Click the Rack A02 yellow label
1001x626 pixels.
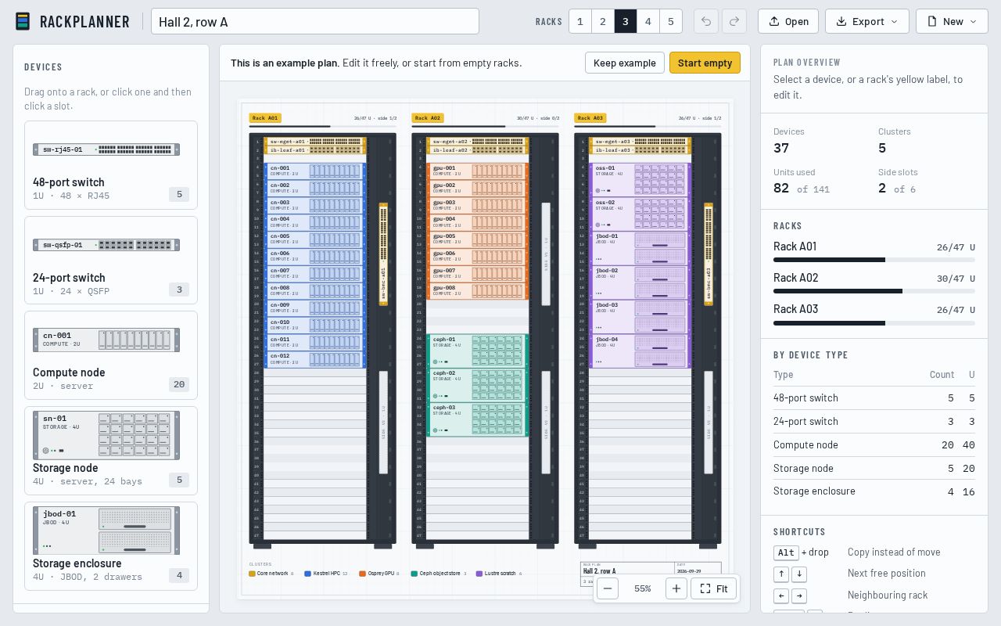pos(428,118)
